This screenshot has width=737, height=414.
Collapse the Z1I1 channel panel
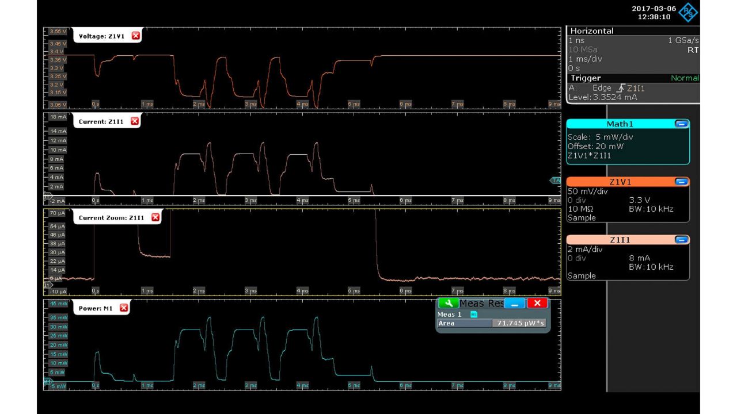[x=681, y=240]
